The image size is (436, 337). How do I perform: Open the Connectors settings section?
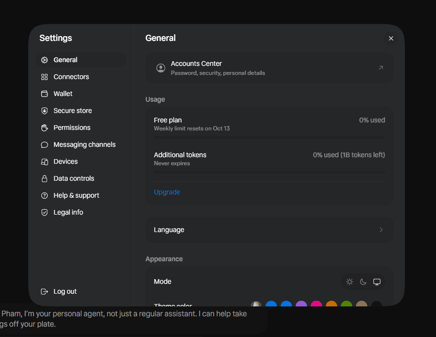[x=81, y=77]
